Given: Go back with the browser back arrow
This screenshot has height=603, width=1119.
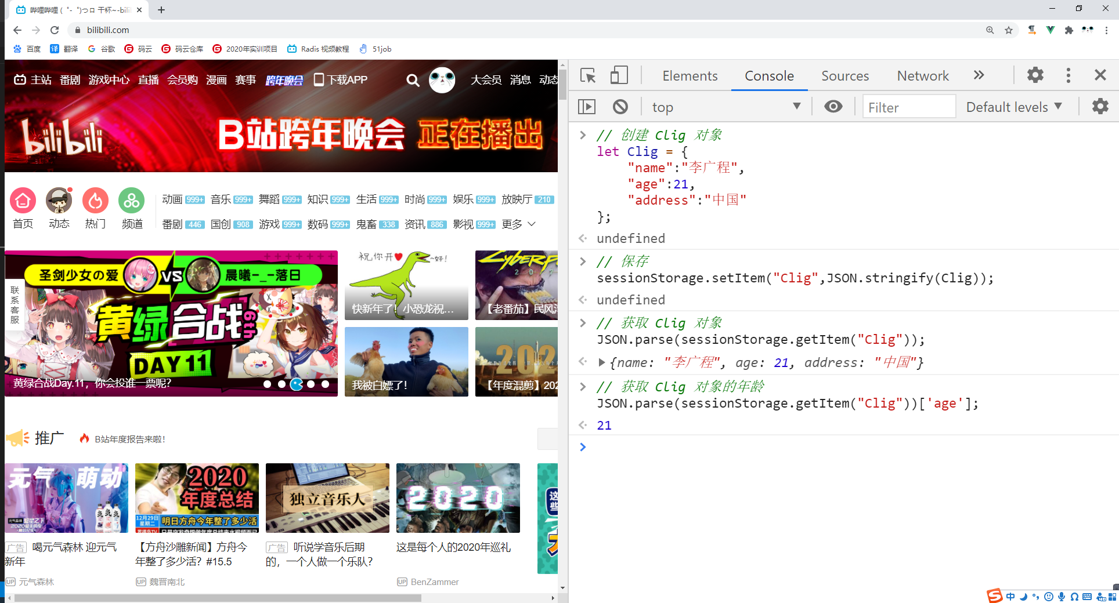Looking at the screenshot, I should [x=17, y=30].
